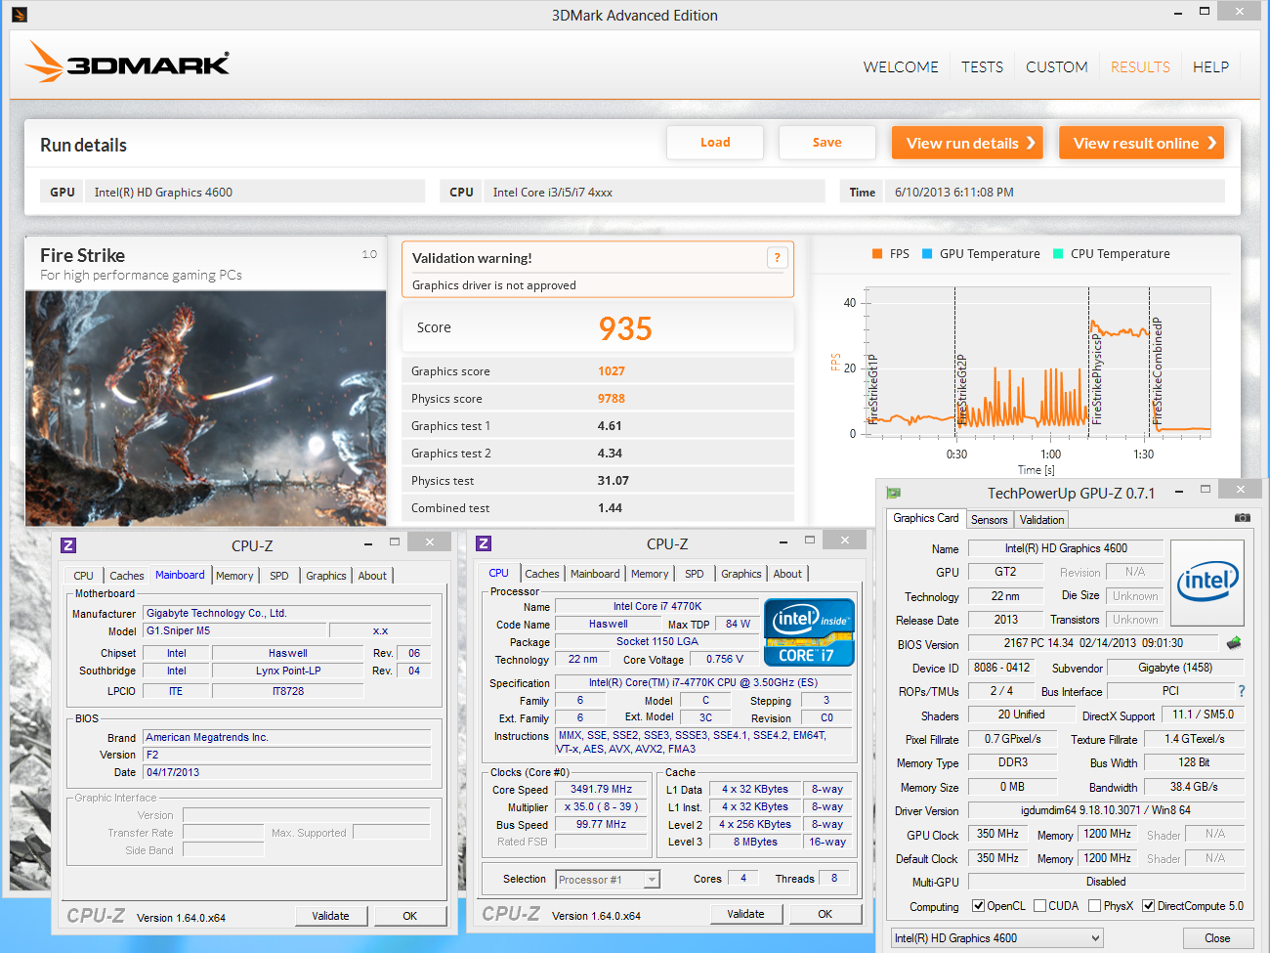Toggle the PhysX checkbox in GPU-Z
This screenshot has height=953, width=1270.
coord(1094,906)
